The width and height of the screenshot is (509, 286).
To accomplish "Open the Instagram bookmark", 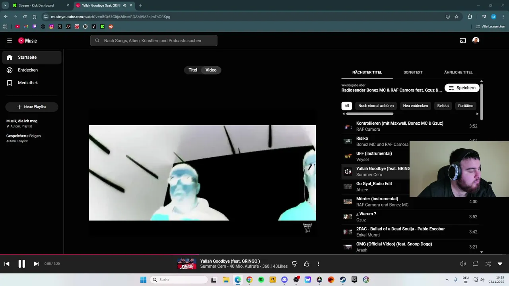I will (51, 27).
